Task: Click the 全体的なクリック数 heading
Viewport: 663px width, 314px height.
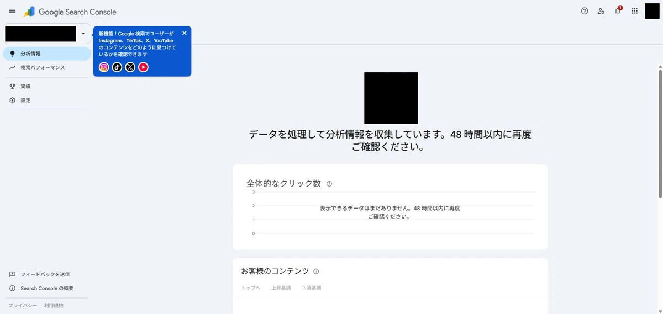Action: (283, 183)
